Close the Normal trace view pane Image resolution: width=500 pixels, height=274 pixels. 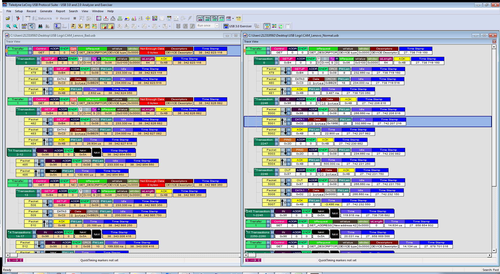coord(494,42)
